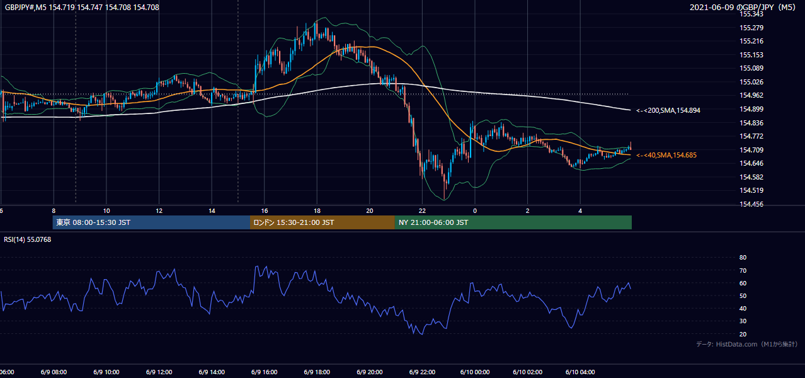Click the 6/9 22:00 bottom time label
The height and width of the screenshot is (378, 805).
pyautogui.click(x=422, y=372)
